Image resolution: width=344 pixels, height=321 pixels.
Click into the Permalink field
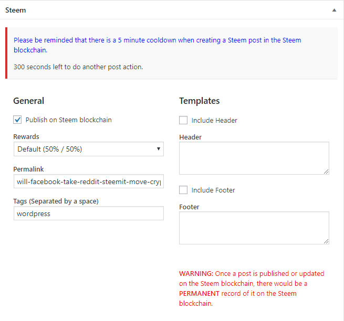click(89, 181)
